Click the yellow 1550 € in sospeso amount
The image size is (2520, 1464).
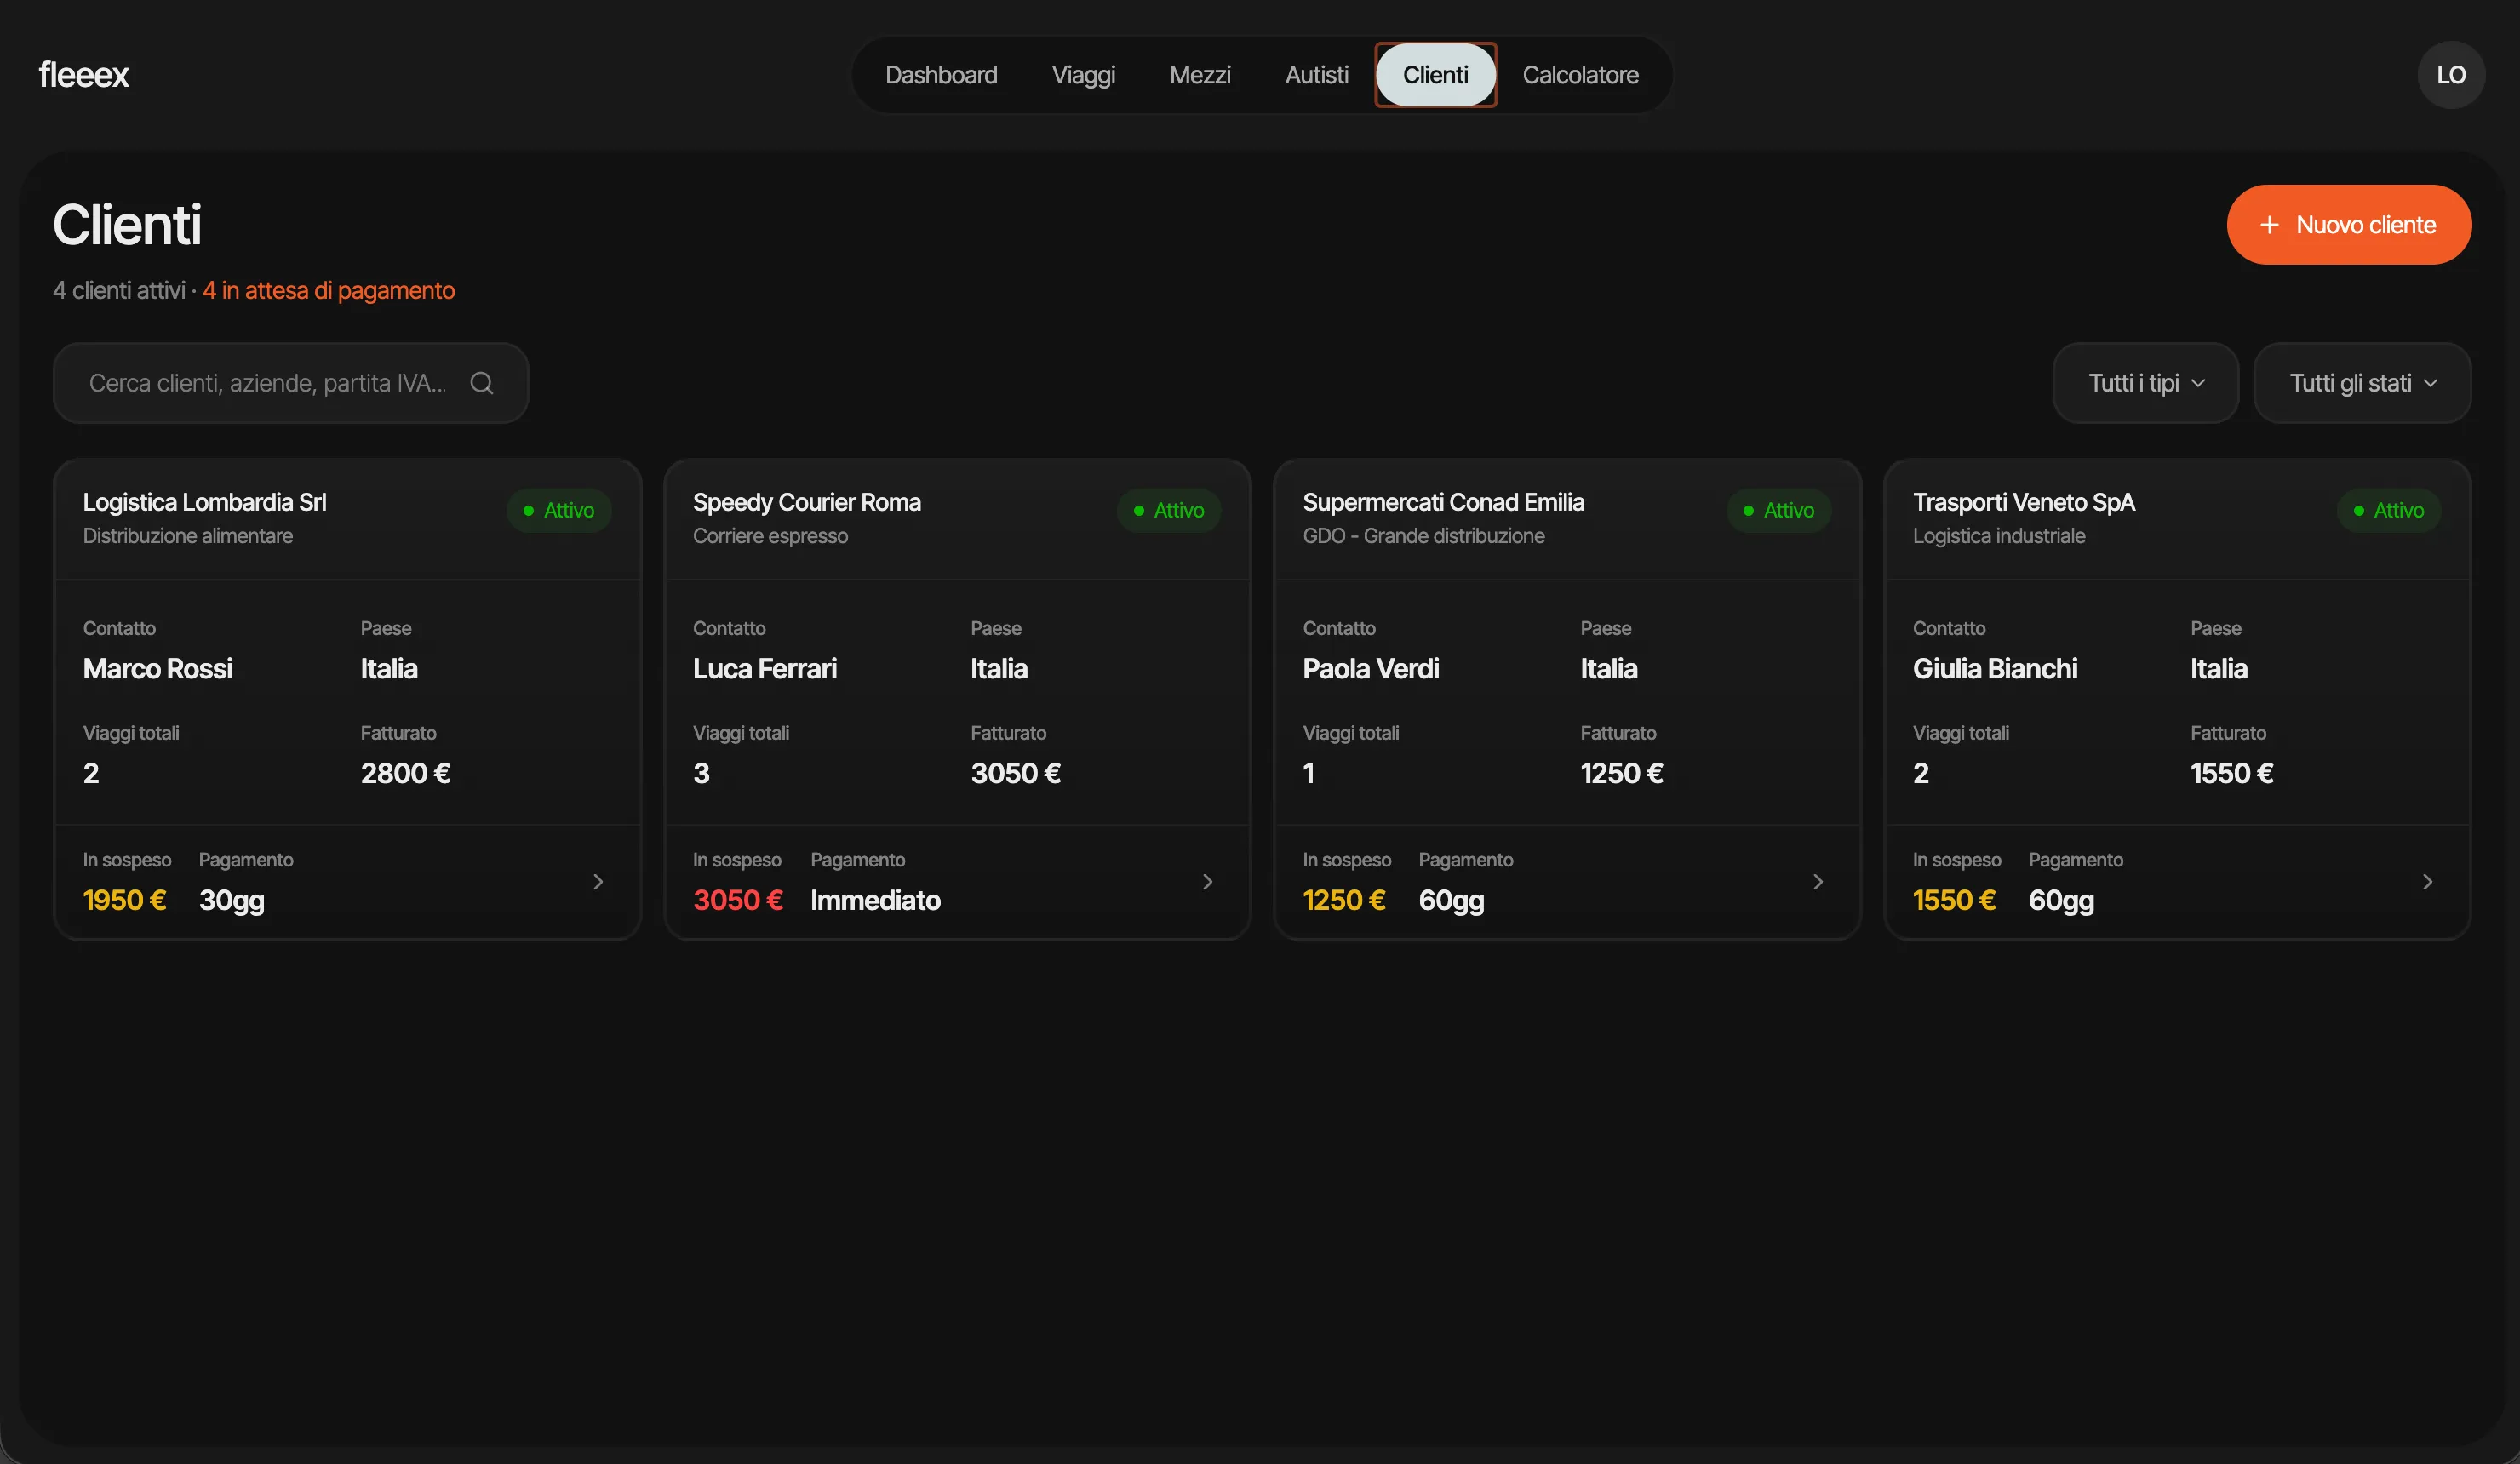click(x=1954, y=900)
